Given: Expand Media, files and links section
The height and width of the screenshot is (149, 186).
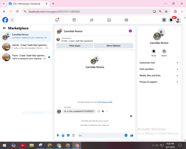Looking at the screenshot, I should point(159,76).
